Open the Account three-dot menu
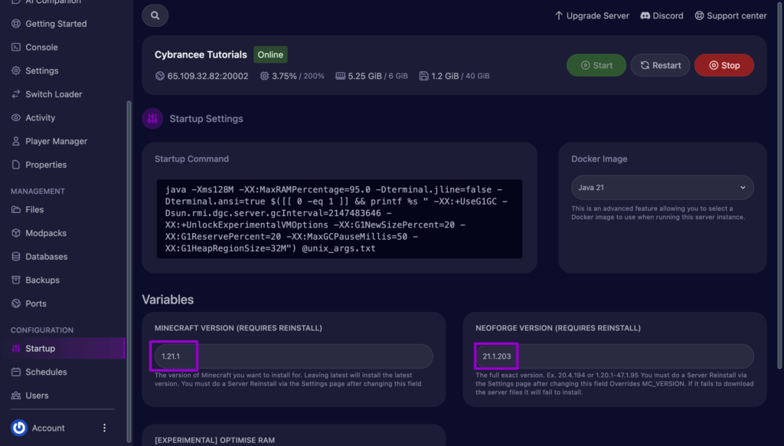The image size is (784, 446). [x=104, y=428]
